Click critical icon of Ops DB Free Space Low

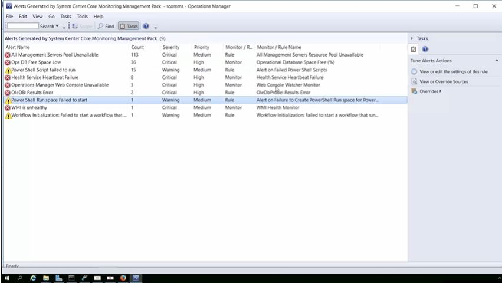coord(8,62)
